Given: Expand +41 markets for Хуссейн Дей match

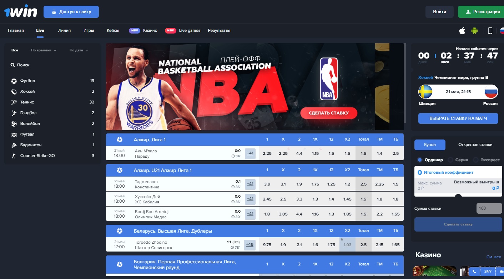Looking at the screenshot, I should pyautogui.click(x=250, y=199).
